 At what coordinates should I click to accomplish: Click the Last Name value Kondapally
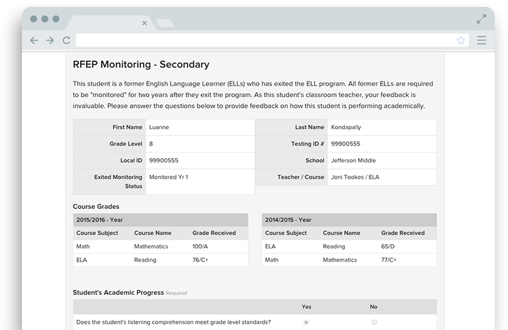tap(346, 127)
